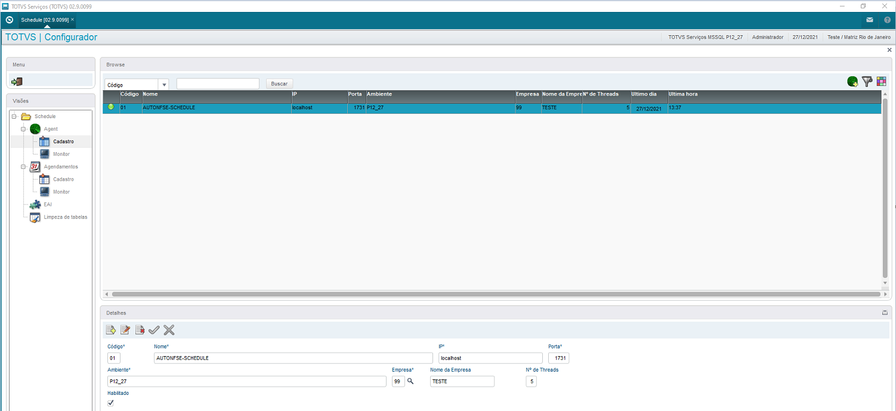Select row cell AUTONFSE-SCHEDULE in grid
The width and height of the screenshot is (896, 411).
coord(217,108)
